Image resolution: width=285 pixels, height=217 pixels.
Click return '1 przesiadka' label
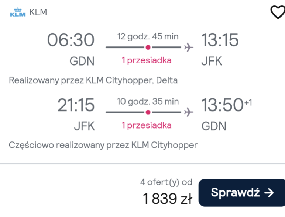[147, 125]
